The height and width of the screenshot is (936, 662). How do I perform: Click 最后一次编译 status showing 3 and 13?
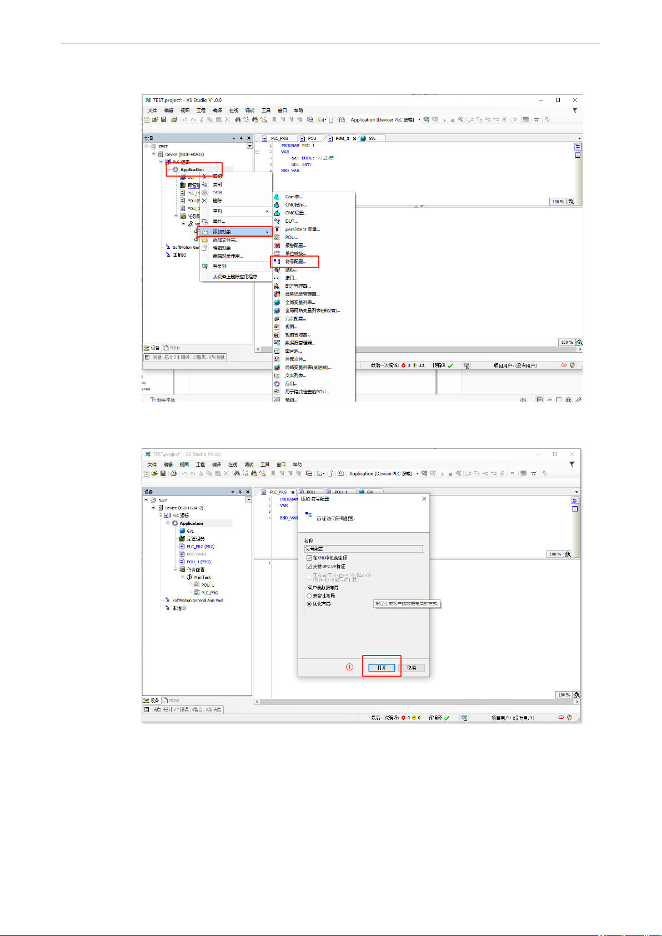[398, 366]
